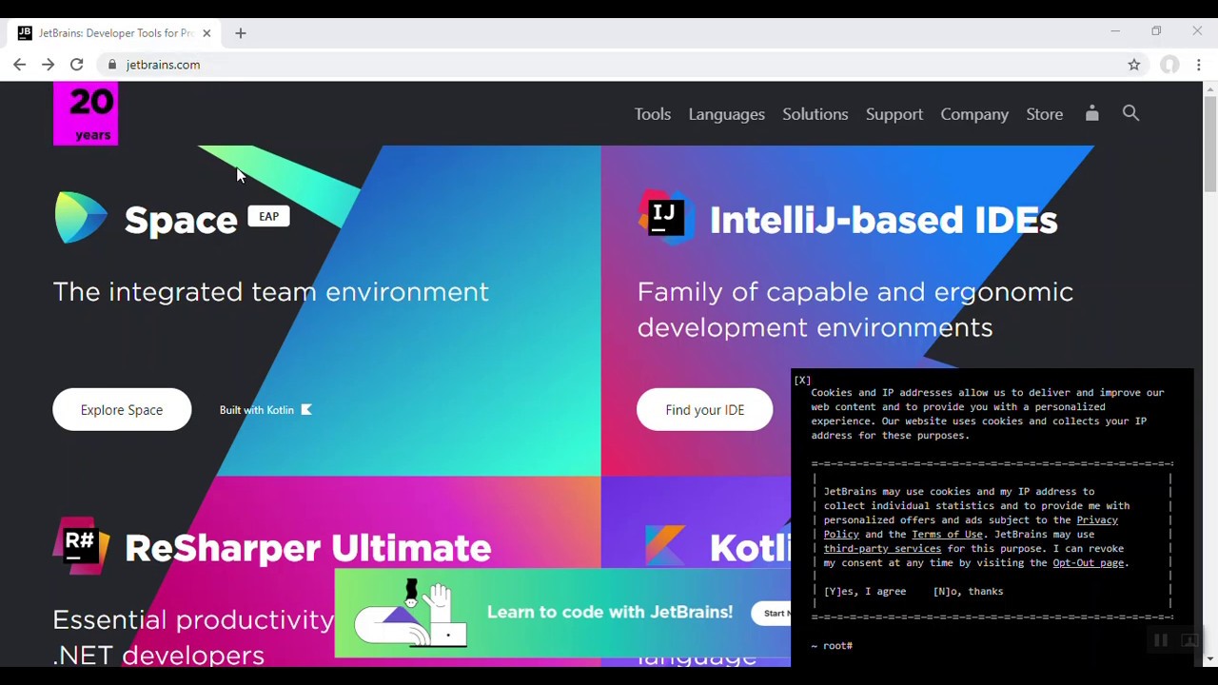Image resolution: width=1218 pixels, height=685 pixels.
Task: Click the scrollbar down arrow
Action: tap(1209, 658)
